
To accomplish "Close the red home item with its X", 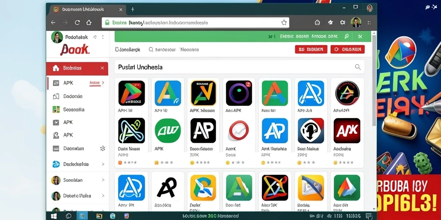I will [x=102, y=68].
